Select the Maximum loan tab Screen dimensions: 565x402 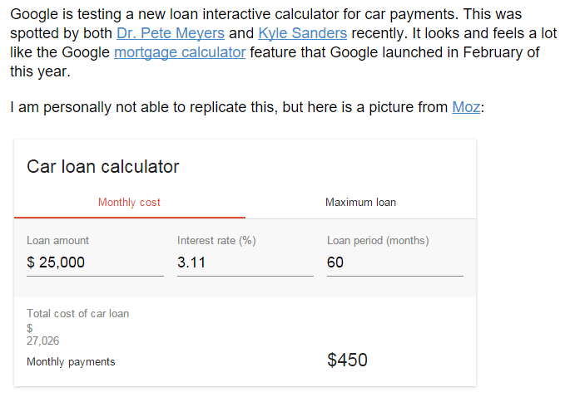[x=360, y=203]
